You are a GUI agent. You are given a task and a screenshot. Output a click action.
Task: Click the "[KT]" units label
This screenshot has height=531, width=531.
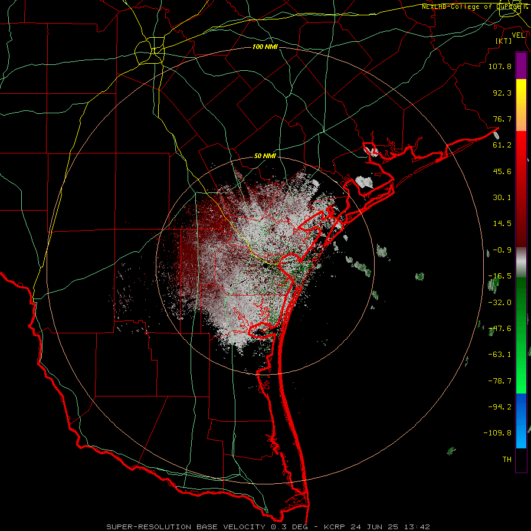click(504, 41)
